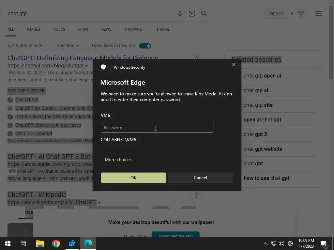Click the magnifier search icon

click(x=204, y=14)
